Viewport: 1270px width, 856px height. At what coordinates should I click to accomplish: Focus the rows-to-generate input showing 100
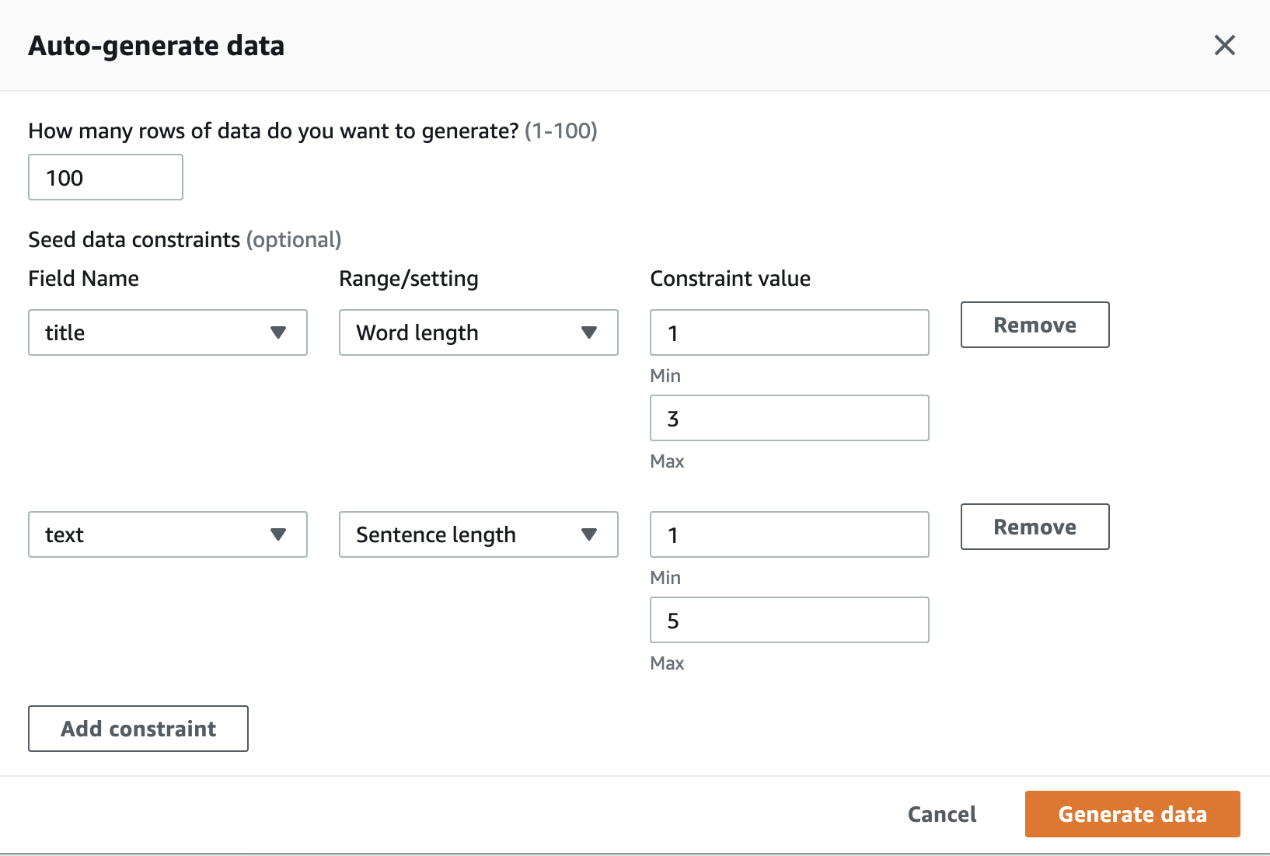point(106,177)
